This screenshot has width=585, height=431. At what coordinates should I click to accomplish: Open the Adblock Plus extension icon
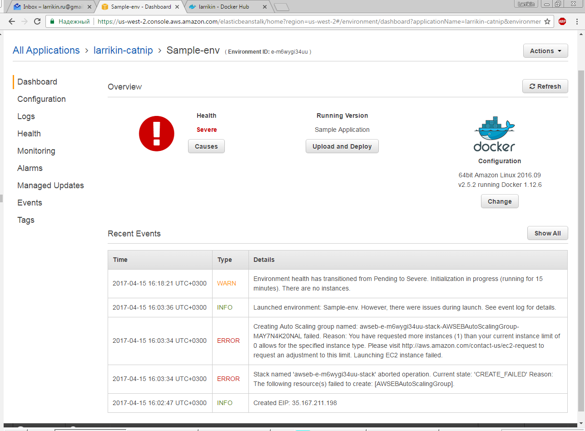(x=562, y=21)
